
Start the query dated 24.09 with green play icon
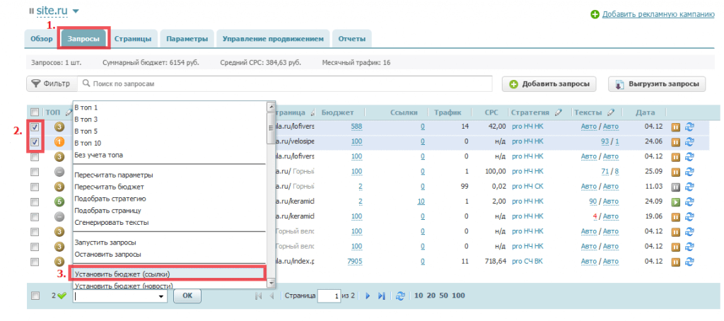click(675, 202)
